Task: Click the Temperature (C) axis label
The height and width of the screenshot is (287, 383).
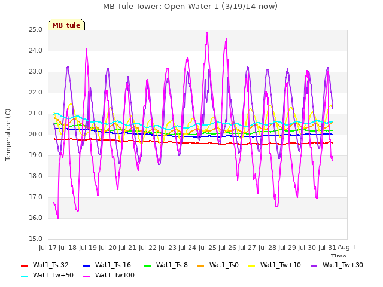Action: [8, 135]
